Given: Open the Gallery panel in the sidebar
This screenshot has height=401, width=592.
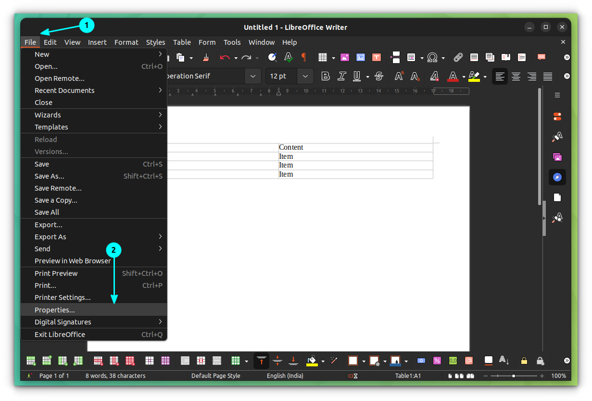Looking at the screenshot, I should point(557,157).
